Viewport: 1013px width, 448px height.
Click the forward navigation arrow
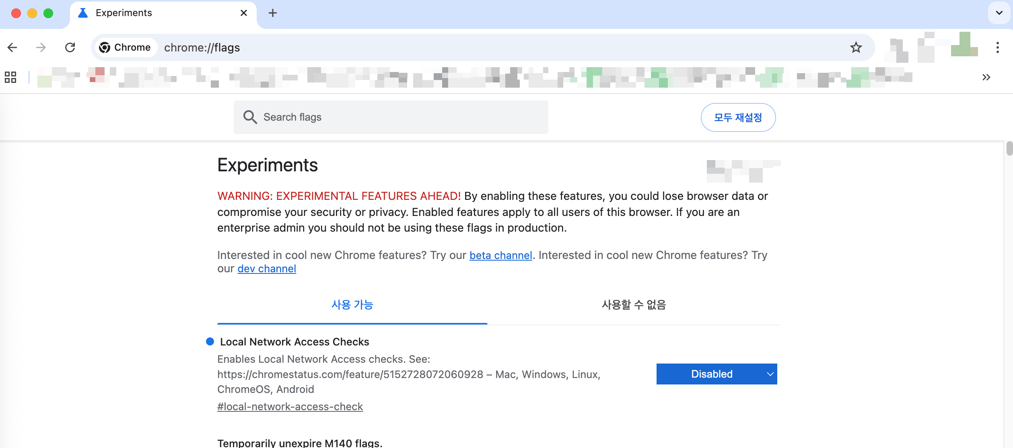[41, 47]
